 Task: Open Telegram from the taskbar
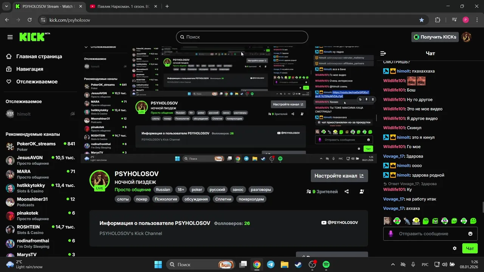pos(271,264)
